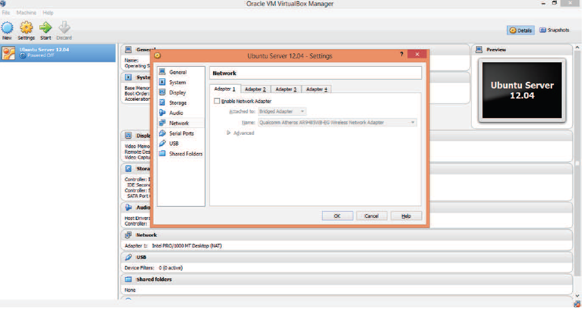Tick Enable Network Adapter checkbox
584x309 pixels.
(217, 101)
